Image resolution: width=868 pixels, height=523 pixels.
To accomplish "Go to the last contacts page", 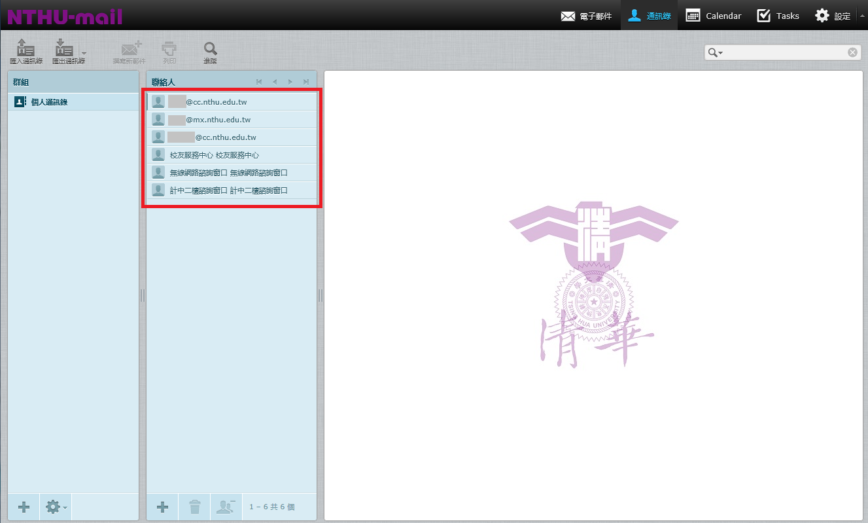I will tap(305, 82).
